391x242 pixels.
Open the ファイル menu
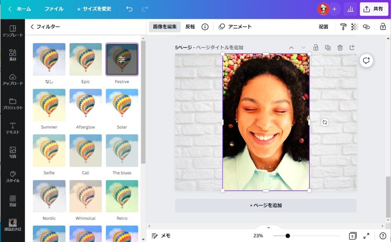click(54, 9)
